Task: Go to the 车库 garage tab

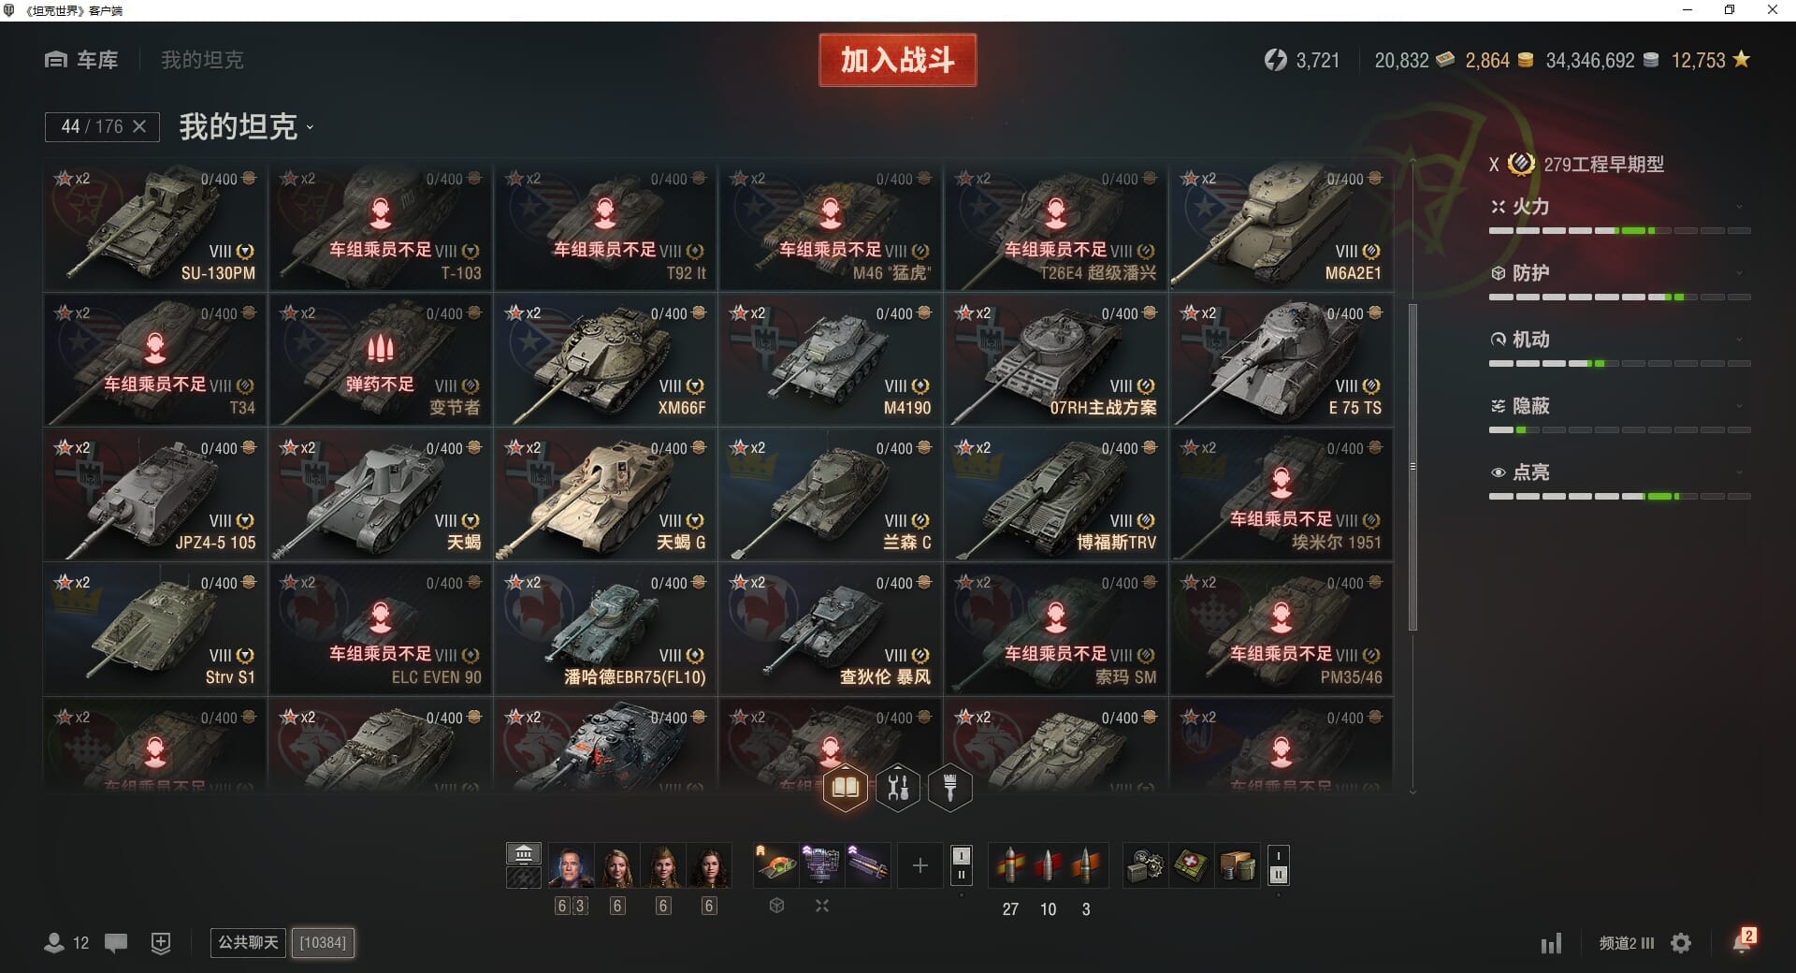Action: (81, 60)
